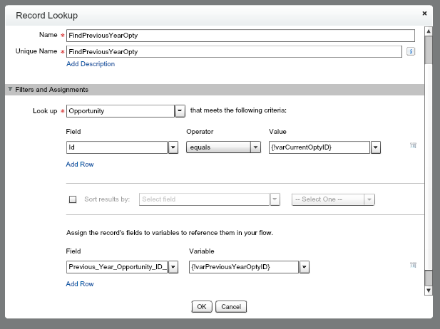Open the Previous_Year_Opportunity_ID field dropdown
Image resolution: width=440 pixels, height=329 pixels.
pos(173,267)
